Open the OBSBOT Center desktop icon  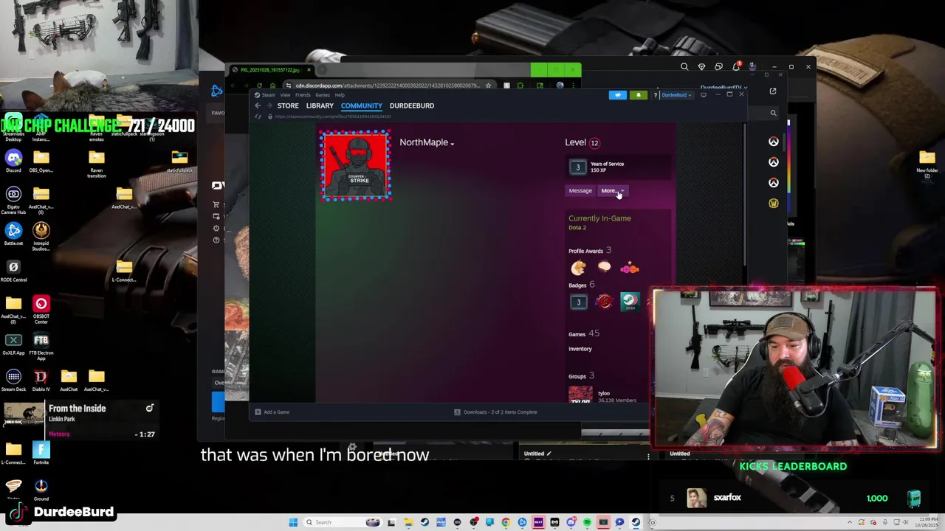coord(41,310)
